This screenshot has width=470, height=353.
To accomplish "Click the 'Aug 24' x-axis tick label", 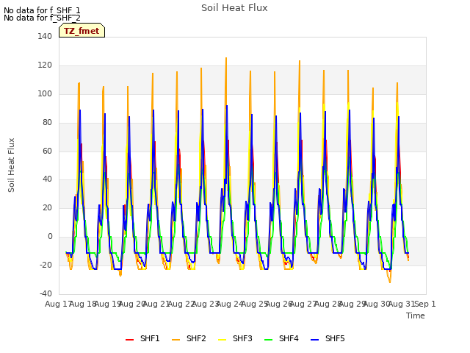I will (x=230, y=304).
